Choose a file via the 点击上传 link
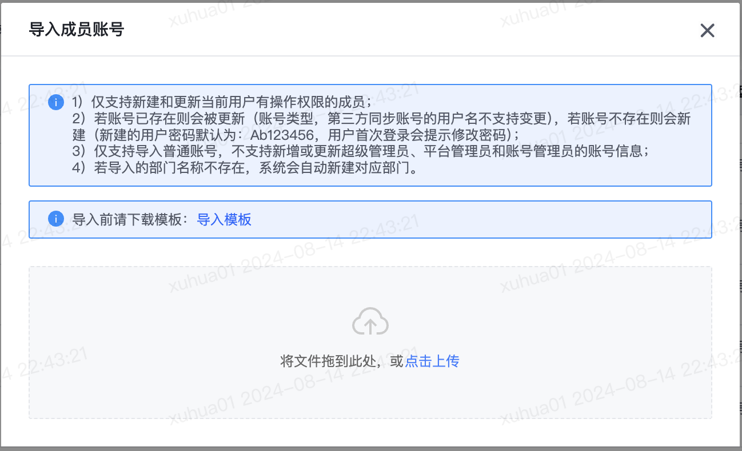This screenshot has height=451, width=742. tap(432, 361)
